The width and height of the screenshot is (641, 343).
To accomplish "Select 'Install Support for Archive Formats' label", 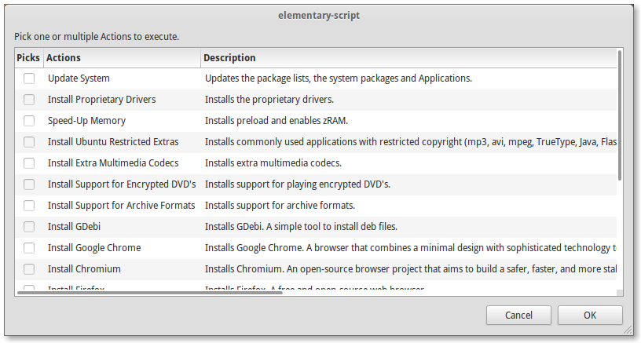I will click(122, 206).
